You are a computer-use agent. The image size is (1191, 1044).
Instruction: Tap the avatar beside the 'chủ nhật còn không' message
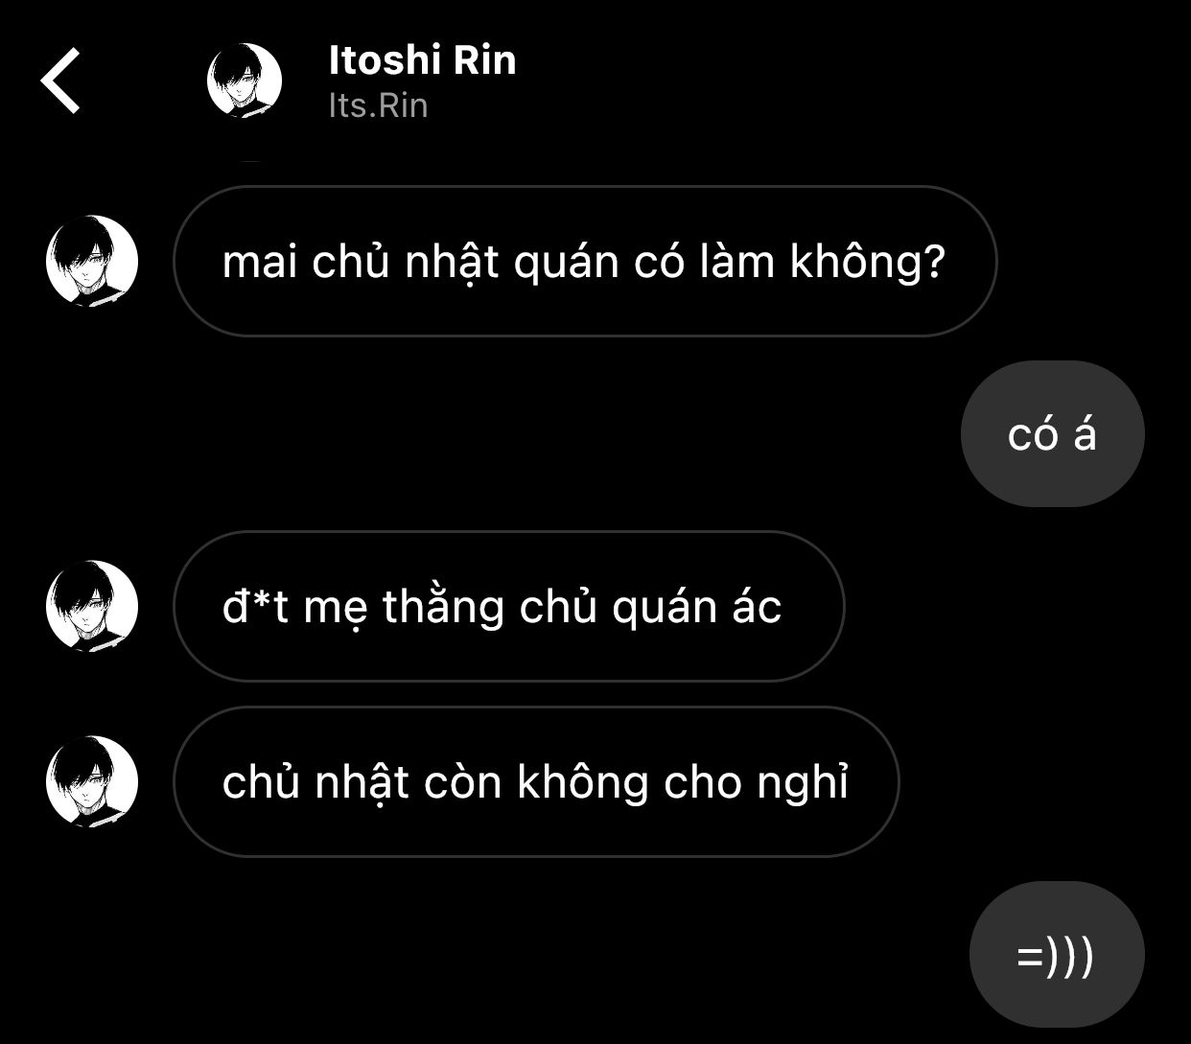(92, 781)
